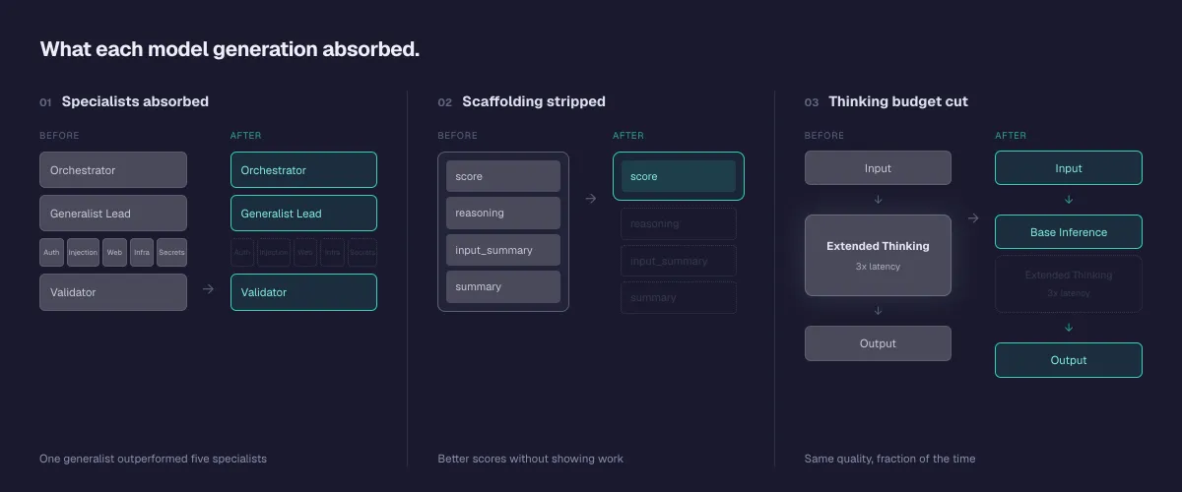1182x492 pixels.
Task: Click the teal score field under Scaffolding AFTER
Action: [679, 176]
